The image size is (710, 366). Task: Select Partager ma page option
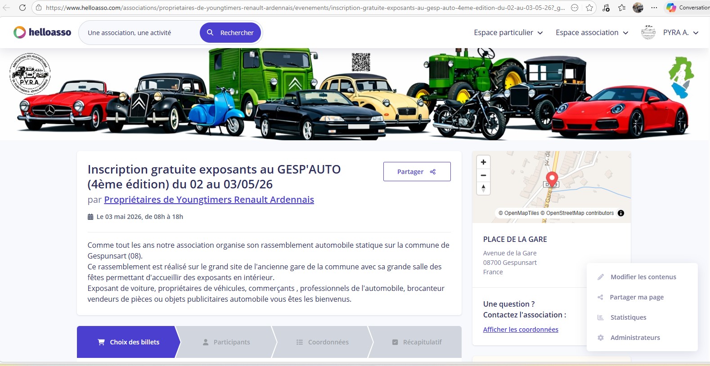[636, 297]
